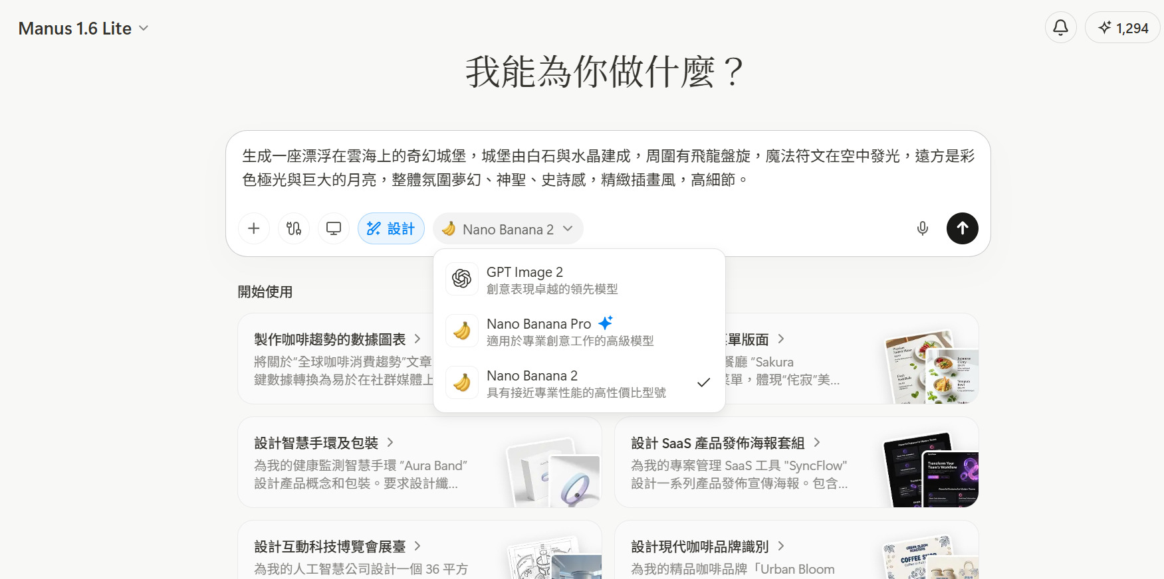Click the banana icon next to Nano Banana Pro

(462, 331)
